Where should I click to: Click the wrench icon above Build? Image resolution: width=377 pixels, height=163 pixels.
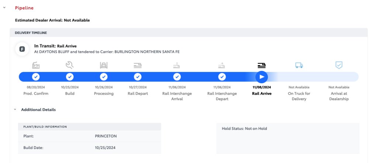click(70, 65)
